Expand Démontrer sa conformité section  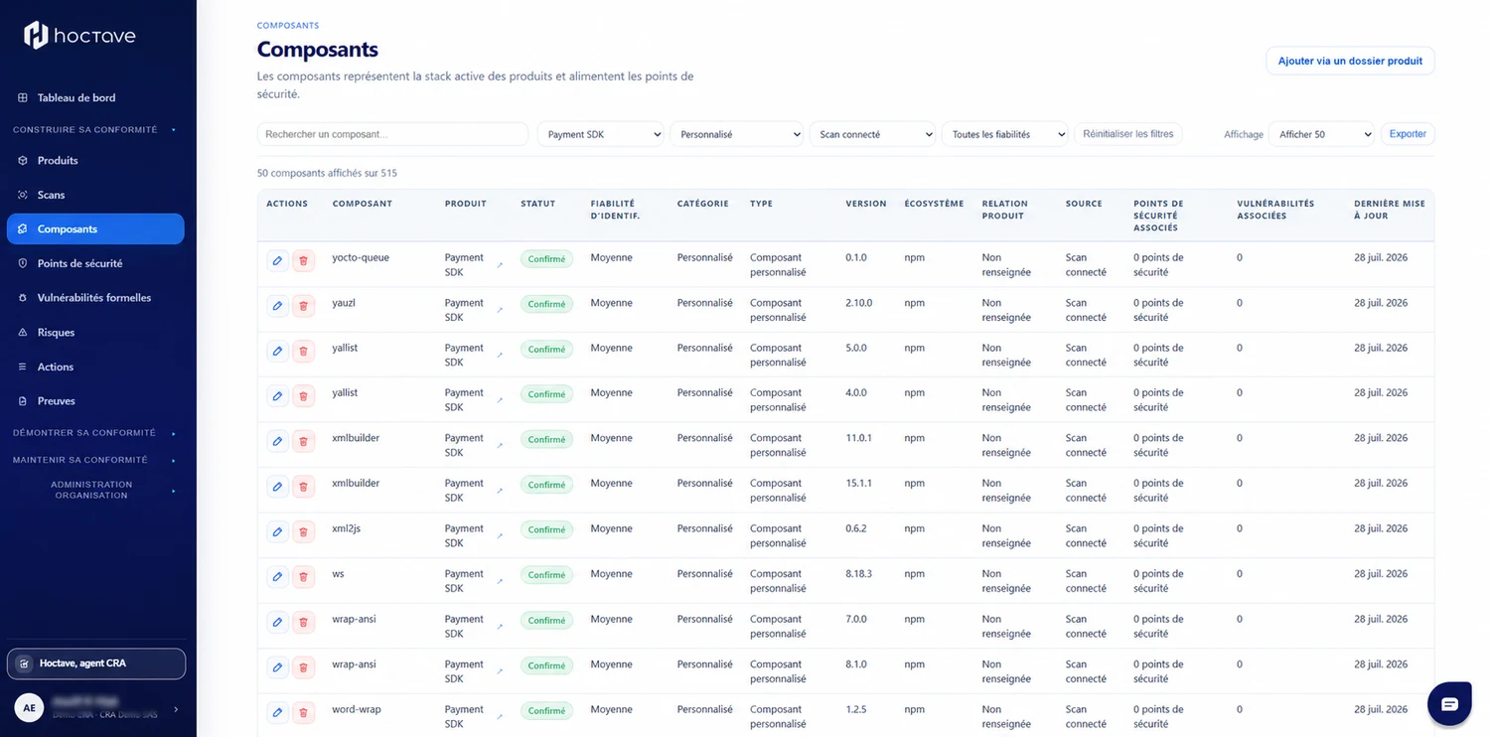click(x=93, y=433)
